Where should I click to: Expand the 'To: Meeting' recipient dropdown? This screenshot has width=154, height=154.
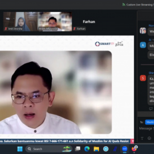pyautogui.click(x=149, y=122)
